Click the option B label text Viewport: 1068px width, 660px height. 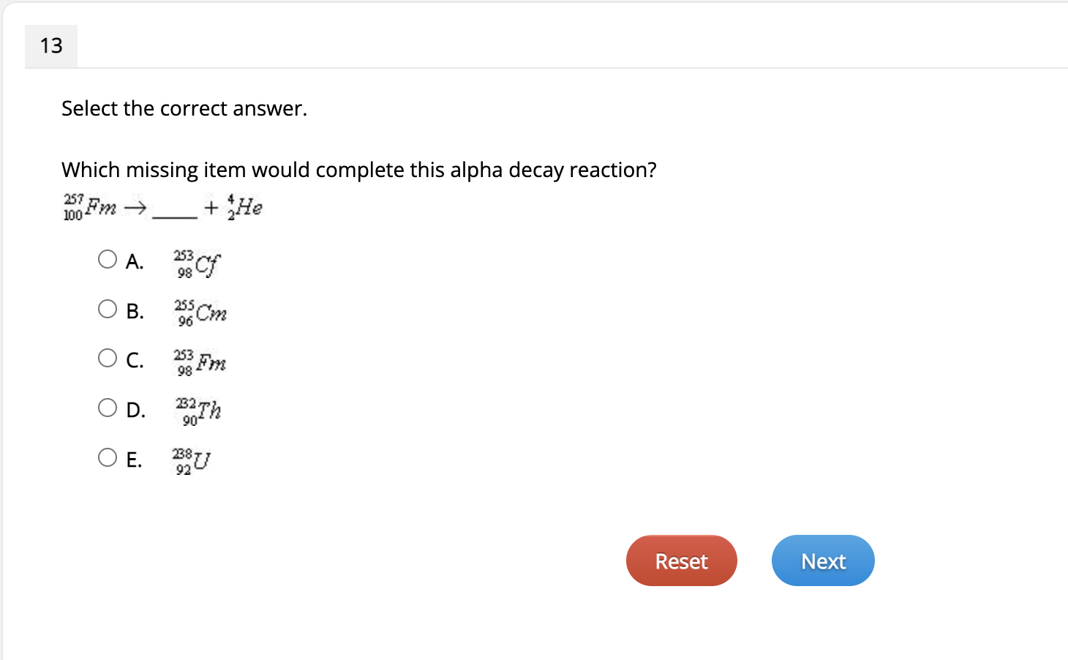(136, 311)
